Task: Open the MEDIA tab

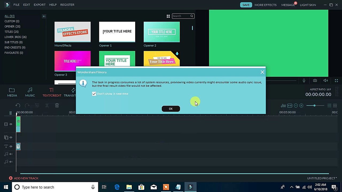Action: click(x=12, y=92)
